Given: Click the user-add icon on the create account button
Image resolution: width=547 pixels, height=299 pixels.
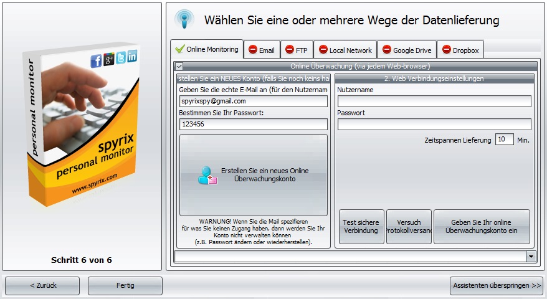Looking at the screenshot, I should tap(207, 175).
